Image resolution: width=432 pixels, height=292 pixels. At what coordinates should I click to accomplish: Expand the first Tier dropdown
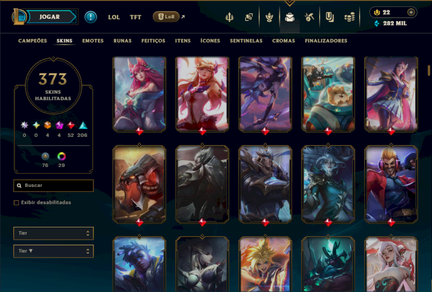[x=53, y=233]
